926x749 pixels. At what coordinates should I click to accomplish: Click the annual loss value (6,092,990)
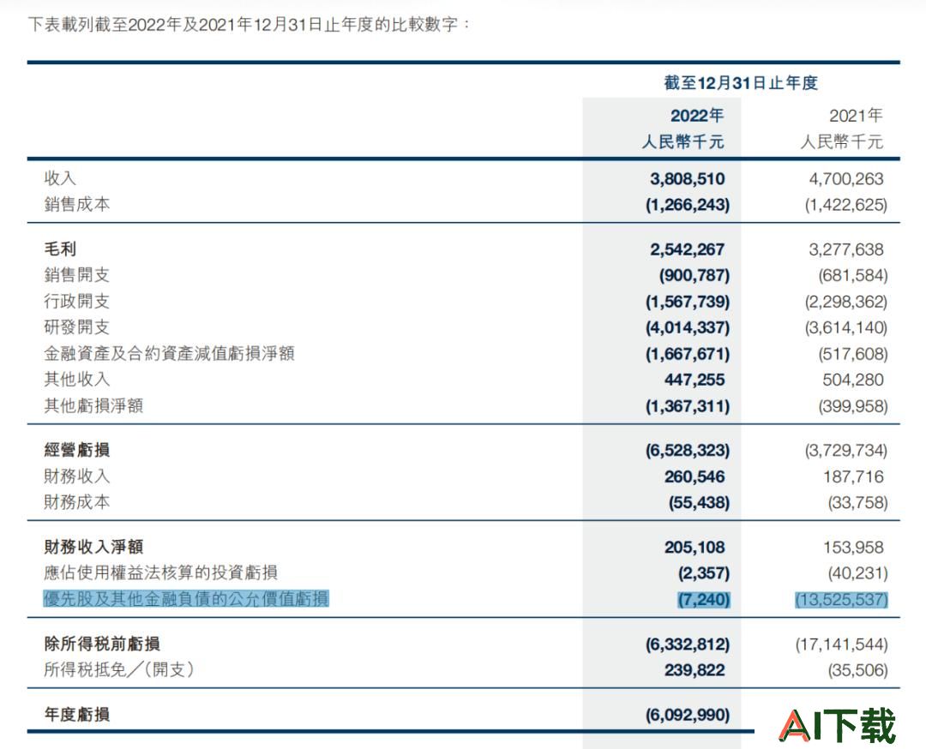[688, 715]
